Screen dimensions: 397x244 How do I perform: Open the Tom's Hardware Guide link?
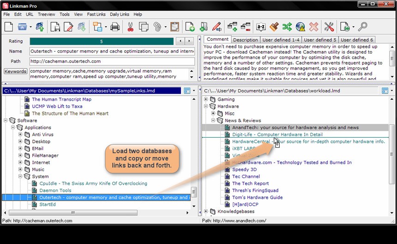(x=257, y=197)
